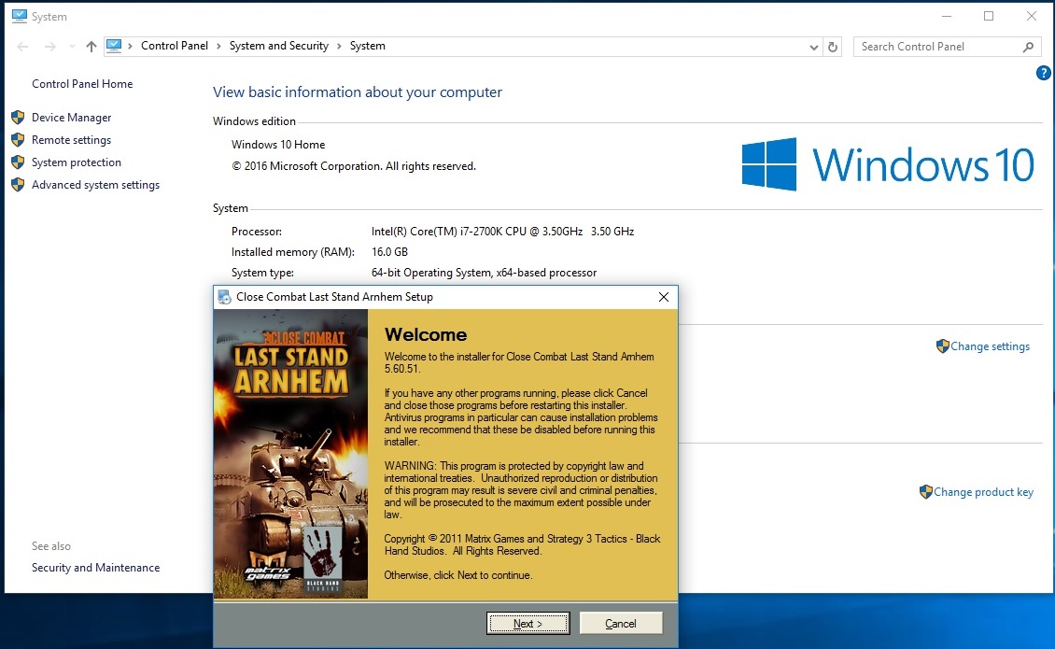The image size is (1055, 649).
Task: Click the Back navigation arrow
Action: click(x=22, y=47)
